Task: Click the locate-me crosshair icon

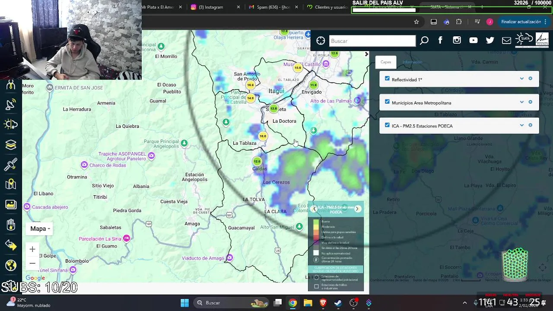Action: 321,41
